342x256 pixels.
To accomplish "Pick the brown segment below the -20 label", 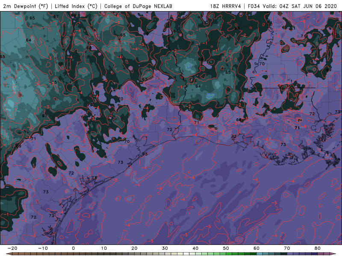I will 15,253.
